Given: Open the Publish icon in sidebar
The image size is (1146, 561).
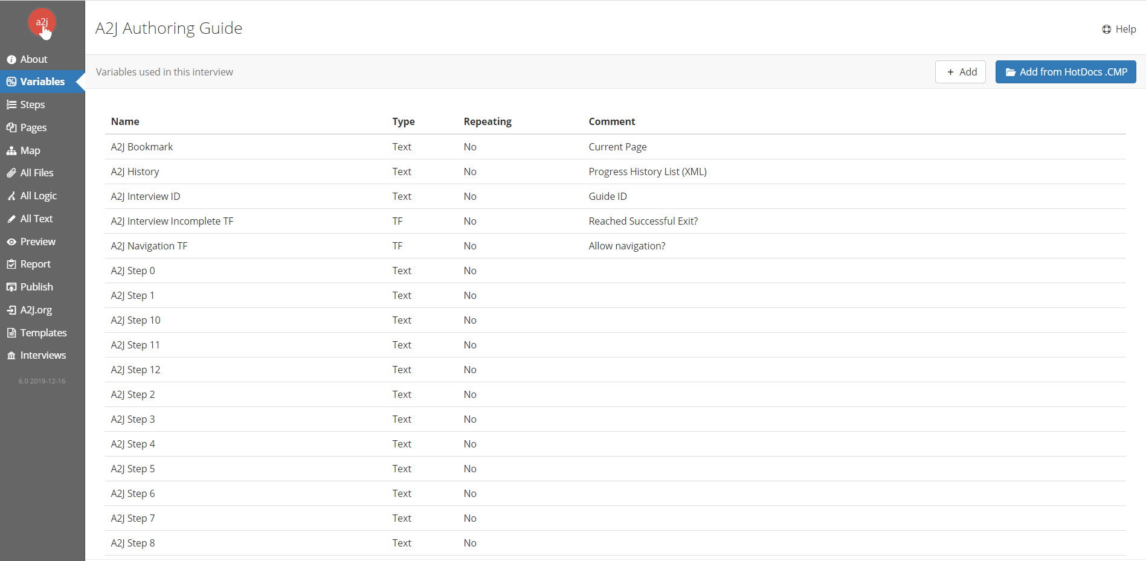Looking at the screenshot, I should (11, 287).
